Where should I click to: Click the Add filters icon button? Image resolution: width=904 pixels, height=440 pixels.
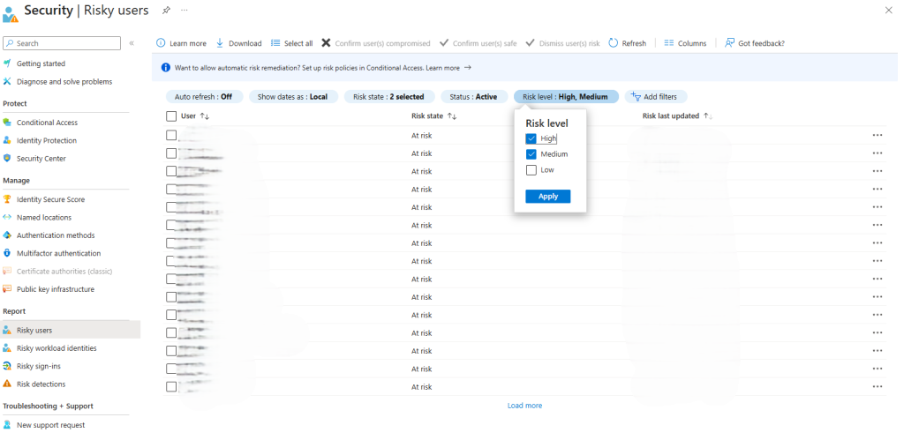point(635,97)
